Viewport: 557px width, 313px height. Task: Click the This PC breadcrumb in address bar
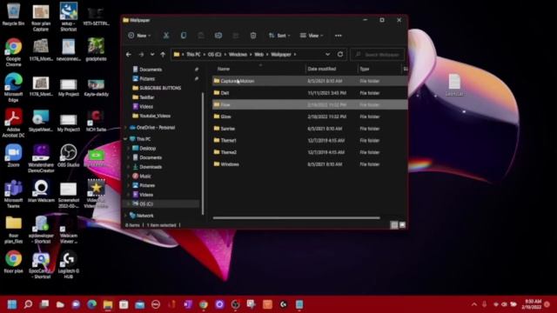(193, 54)
